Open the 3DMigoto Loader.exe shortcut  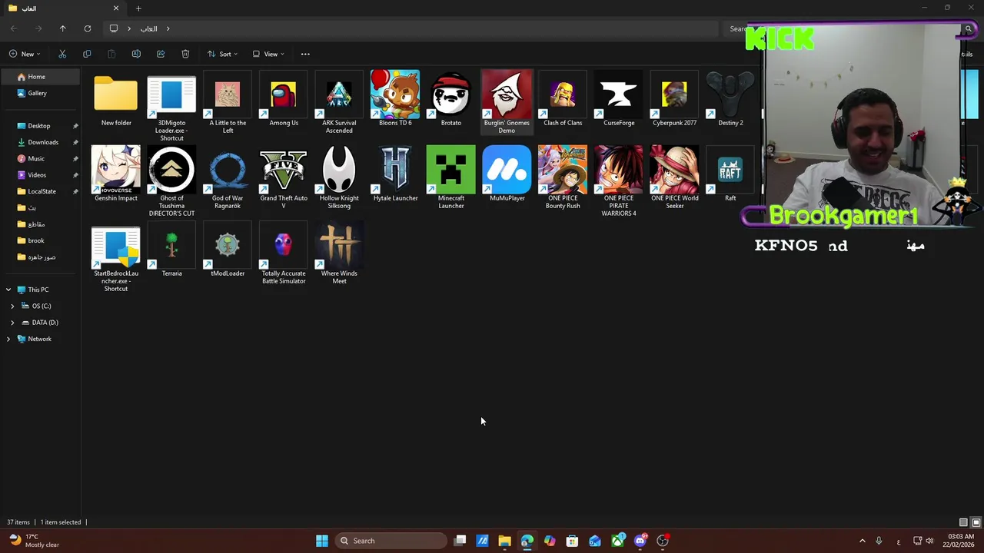[171, 106]
